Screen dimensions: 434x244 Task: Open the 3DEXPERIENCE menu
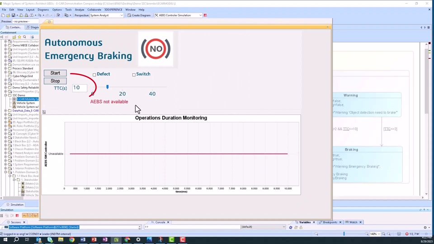(113, 9)
